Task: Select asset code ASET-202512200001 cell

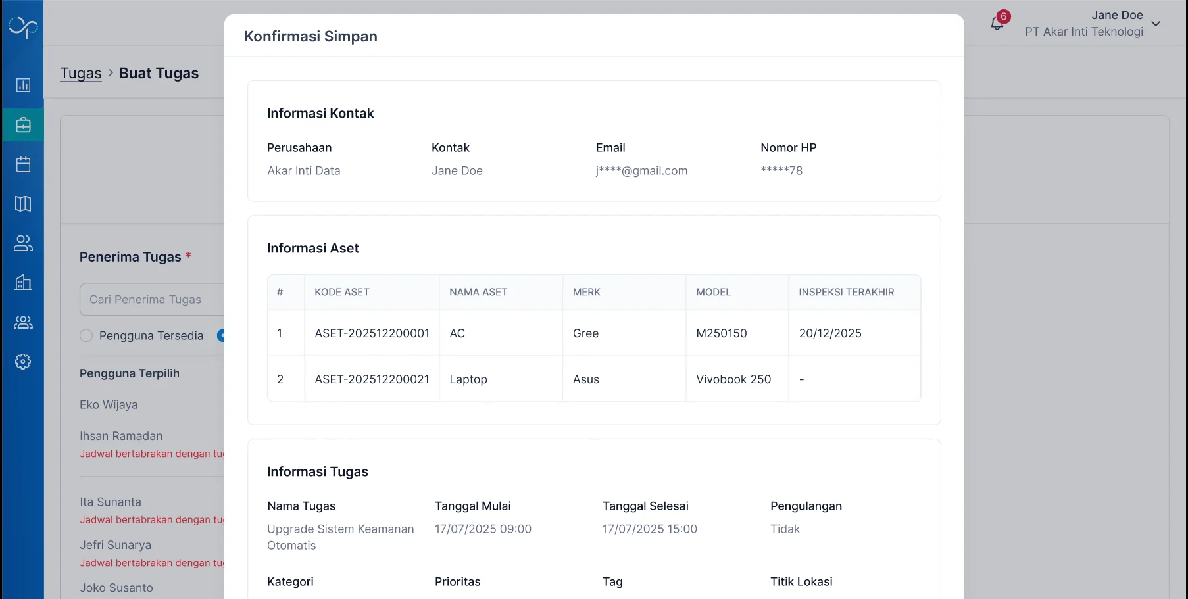Action: tap(372, 333)
